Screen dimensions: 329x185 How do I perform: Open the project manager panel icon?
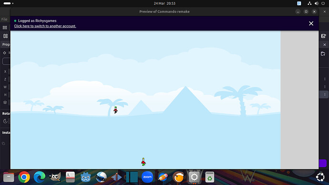click(5, 36)
